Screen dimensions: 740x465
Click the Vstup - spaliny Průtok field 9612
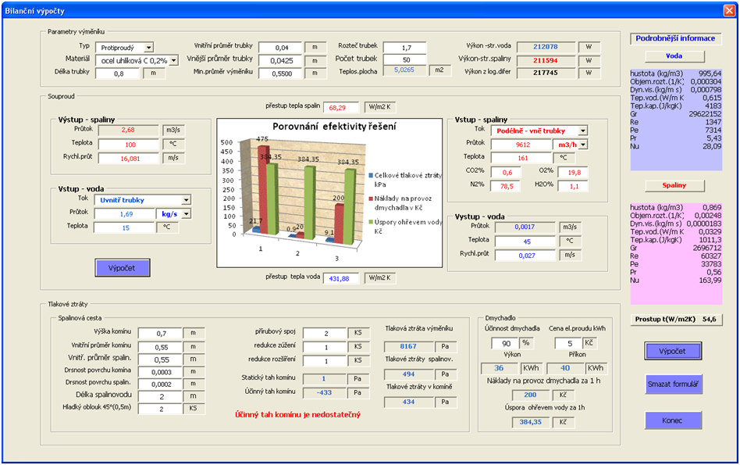pyautogui.click(x=521, y=145)
